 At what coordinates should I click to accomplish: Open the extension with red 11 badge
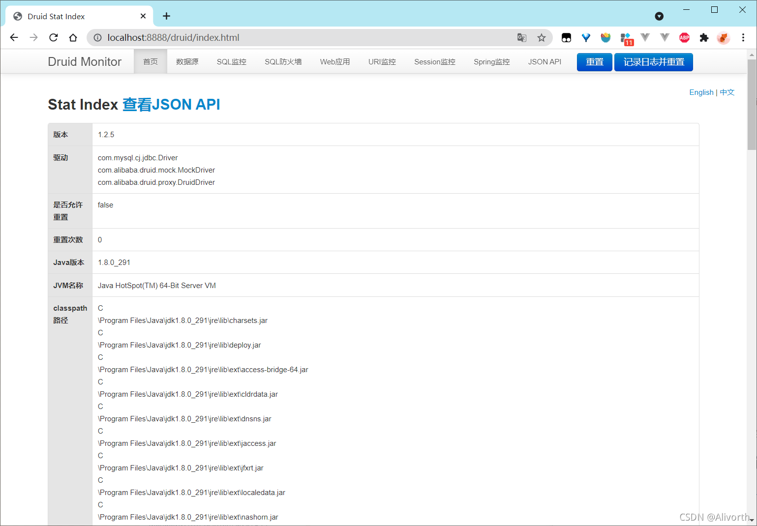pyautogui.click(x=626, y=38)
